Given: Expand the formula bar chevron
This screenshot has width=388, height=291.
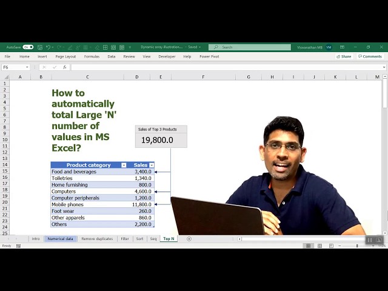Looking at the screenshot, I should 384,67.
